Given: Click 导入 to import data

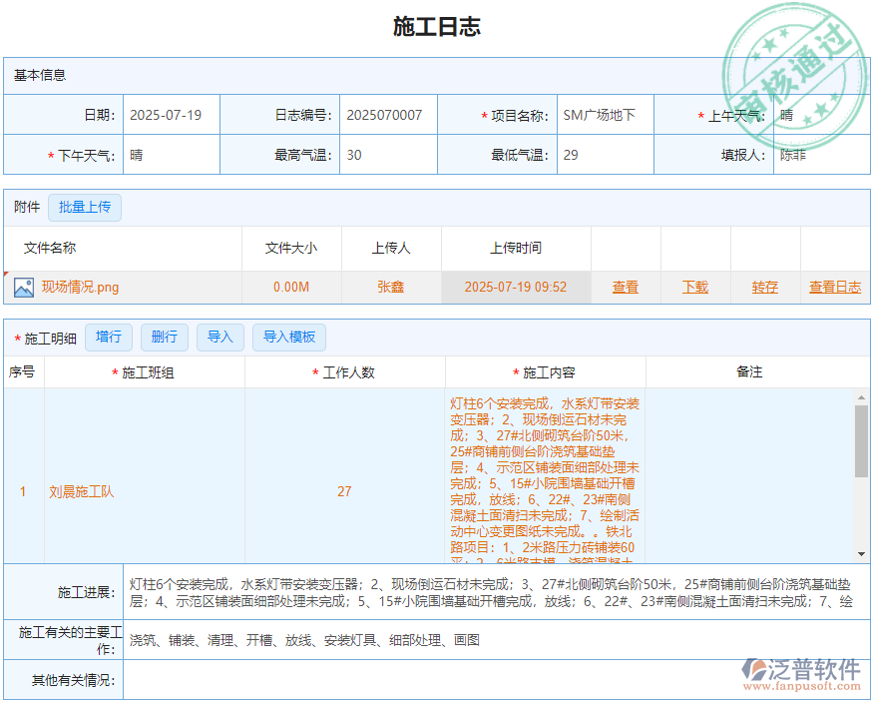Looking at the screenshot, I should tap(219, 337).
